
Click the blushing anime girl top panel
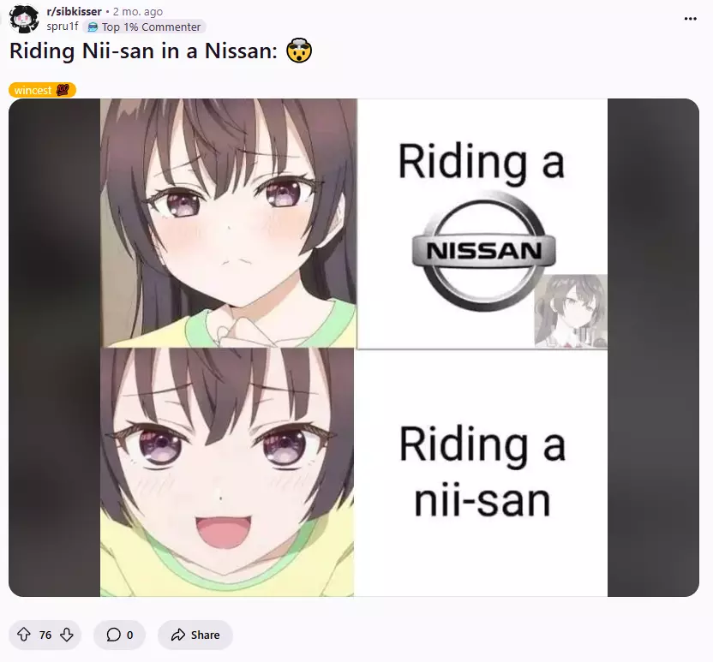(228, 223)
